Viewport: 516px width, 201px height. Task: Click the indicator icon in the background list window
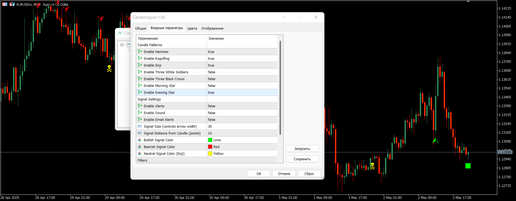(120, 33)
